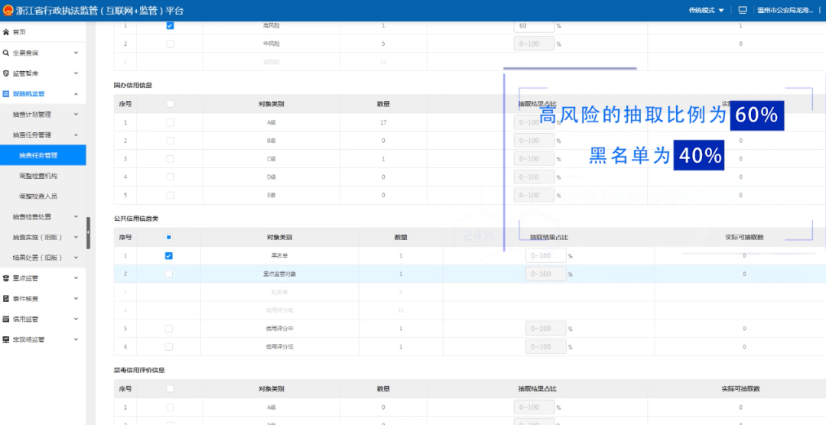Click the sidebar collapse handle
826x425 pixels.
tap(89, 233)
